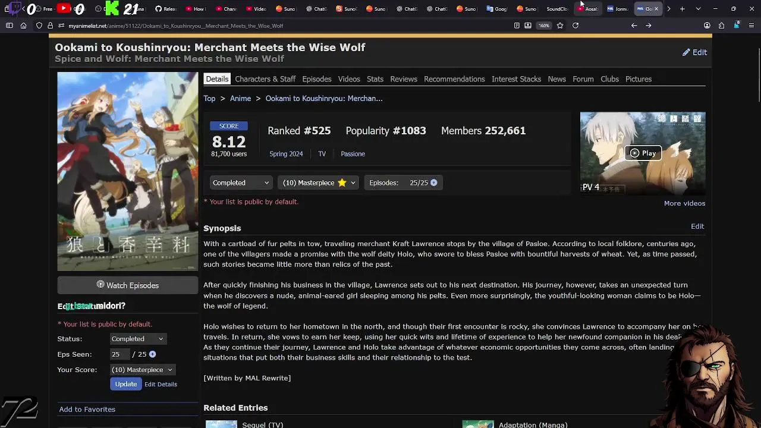
Task: Click the pencil Edit icon beside anime title
Action: pos(686,52)
